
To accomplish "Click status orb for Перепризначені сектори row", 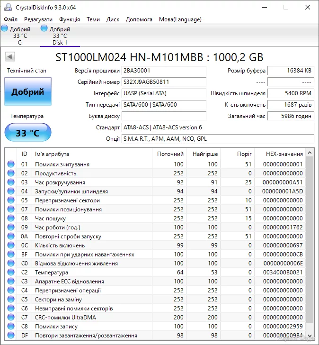I will pyautogui.click(x=11, y=200).
